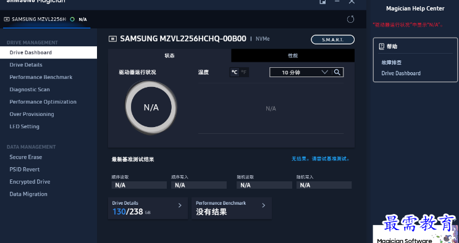Switch the temperature unit to °F
Viewport: 459px width, 243px height.
tap(244, 72)
